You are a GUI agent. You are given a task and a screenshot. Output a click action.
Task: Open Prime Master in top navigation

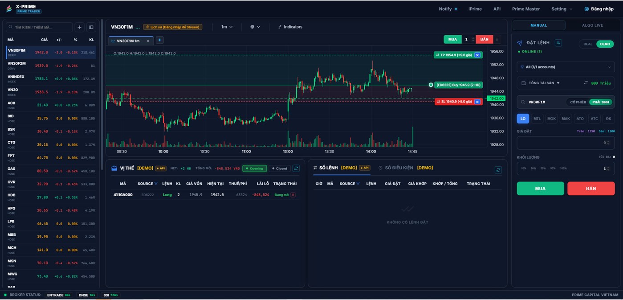pos(526,9)
